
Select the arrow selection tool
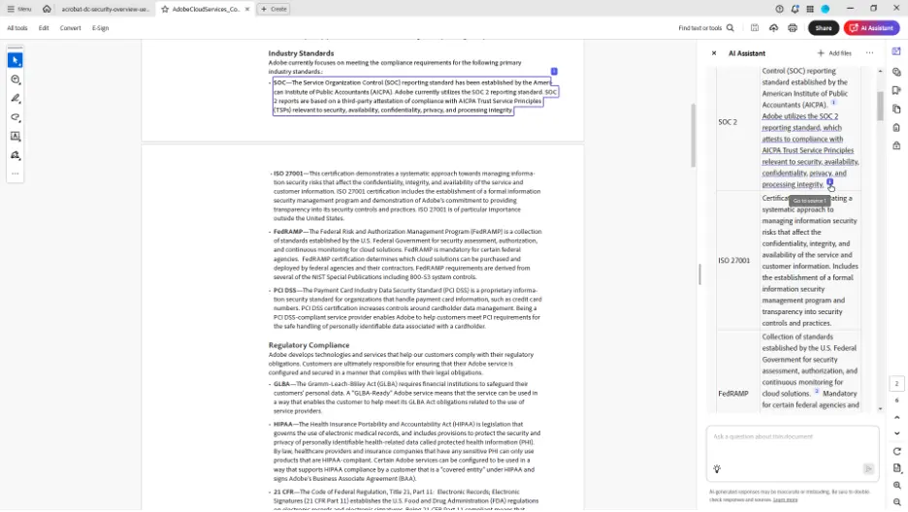(x=16, y=60)
